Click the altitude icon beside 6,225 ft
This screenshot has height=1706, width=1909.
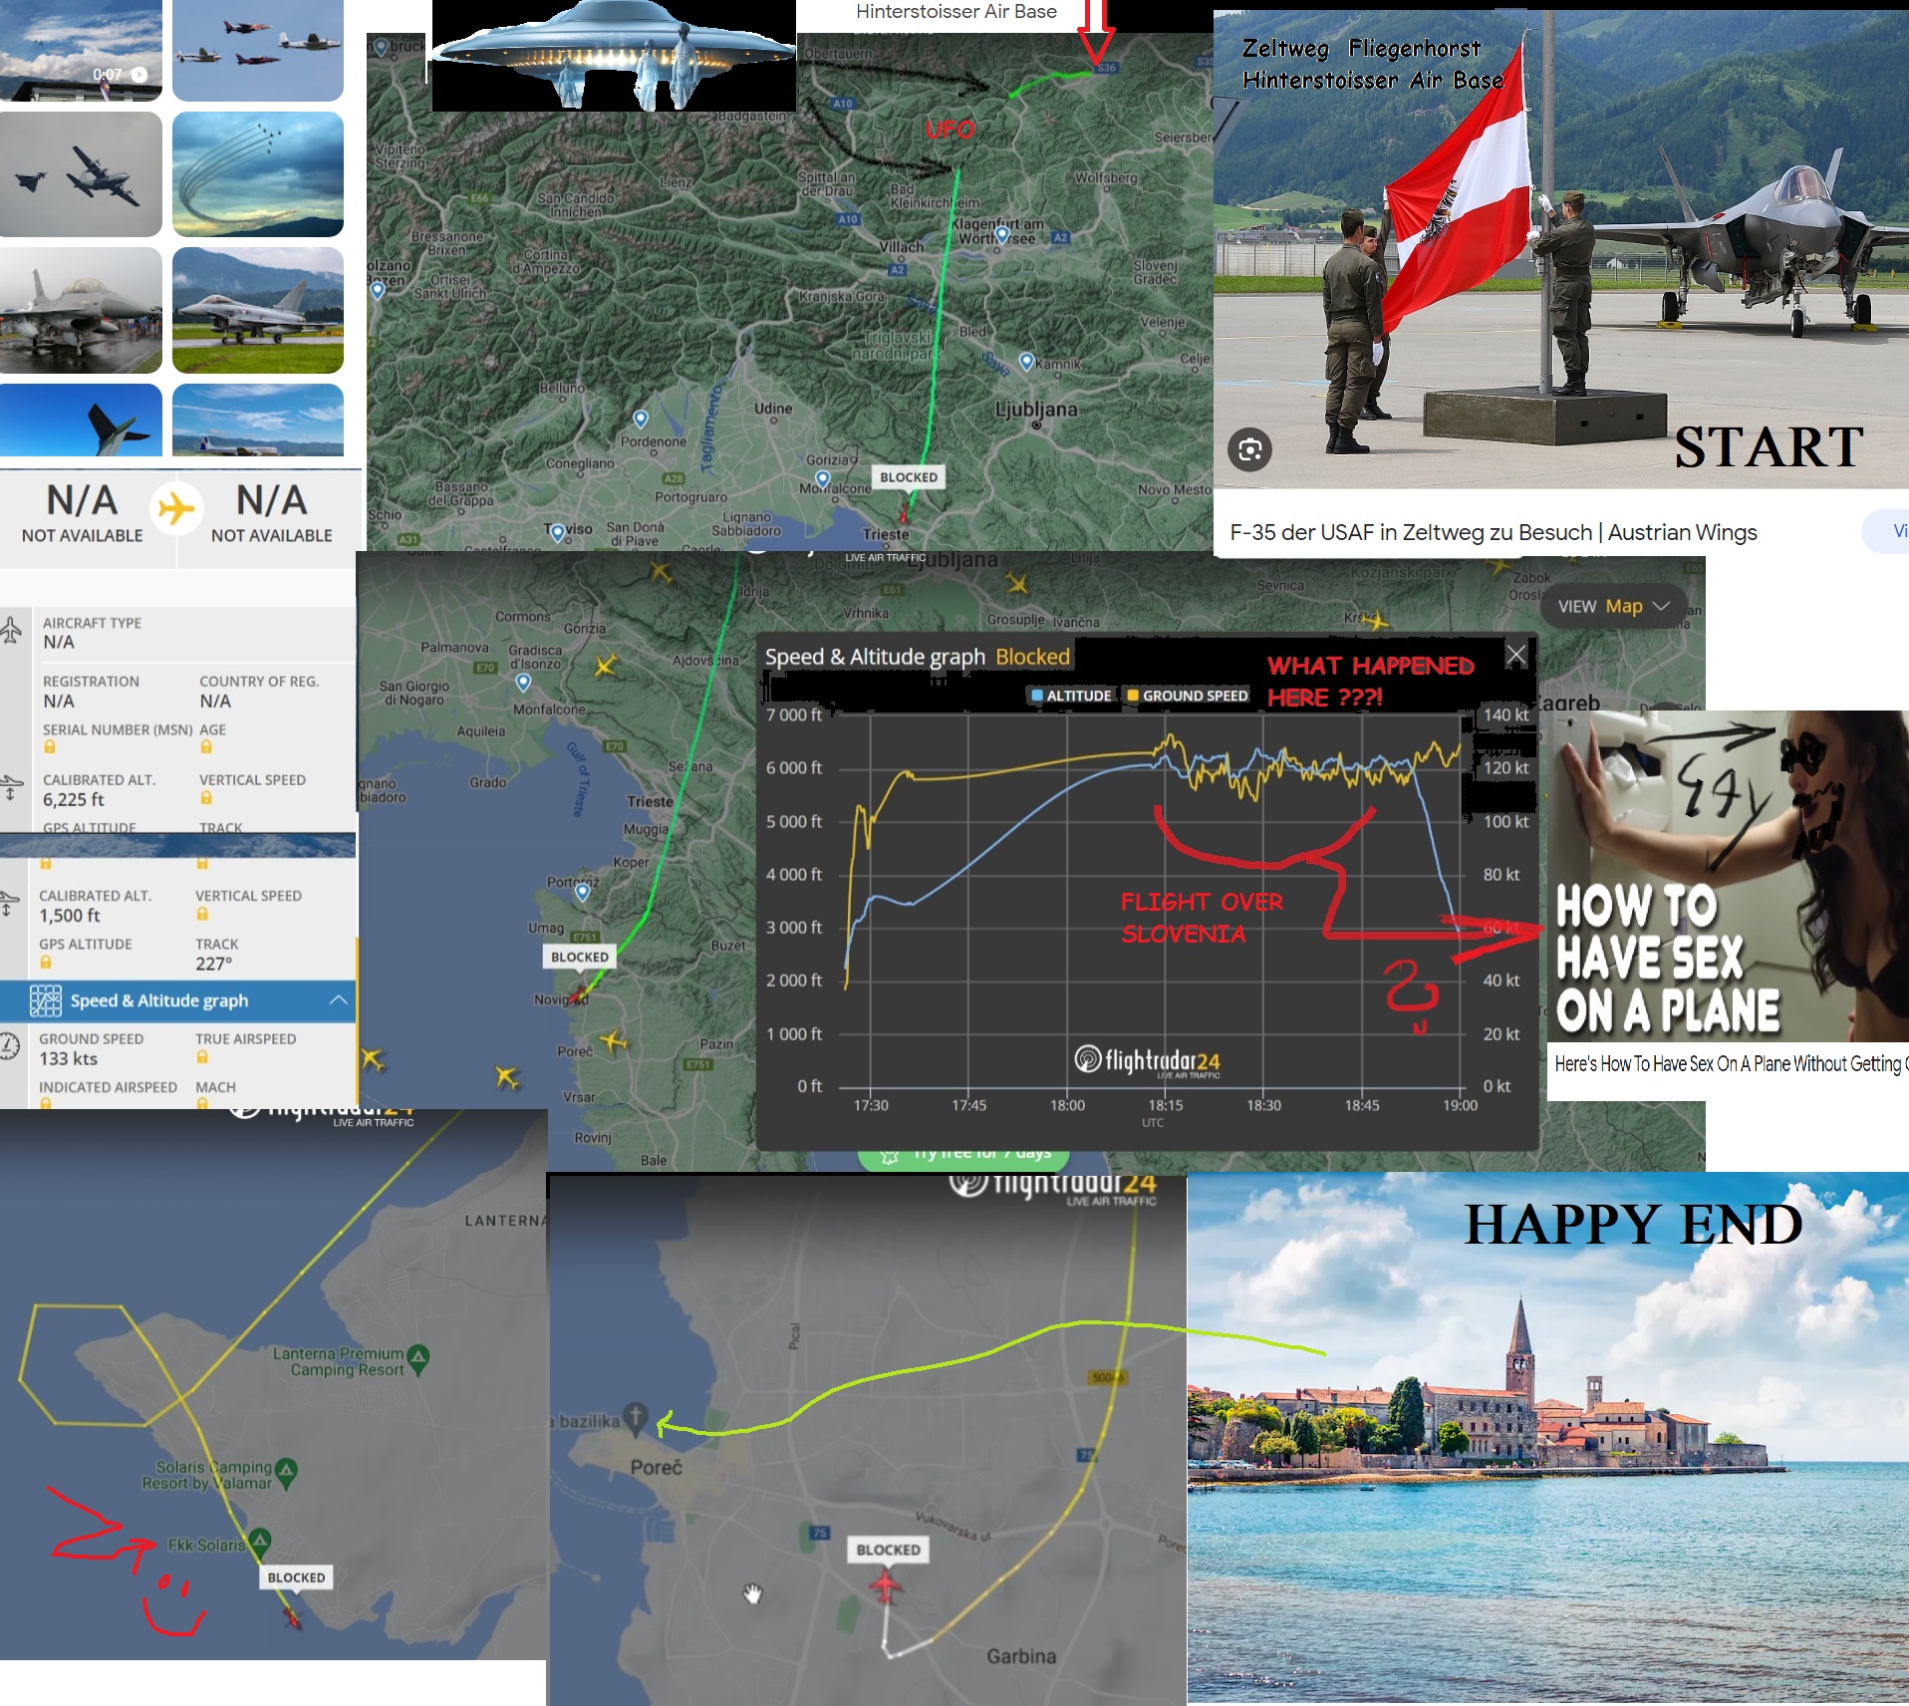pyautogui.click(x=10, y=788)
